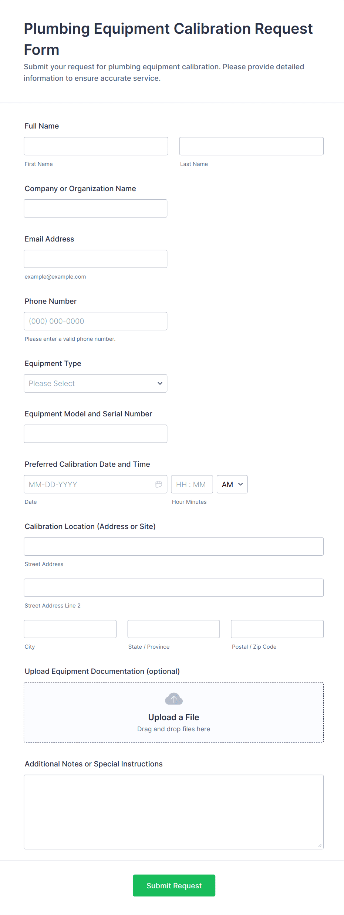
Task: Click the Equipment Model and Serial Number field
Action: [95, 433]
